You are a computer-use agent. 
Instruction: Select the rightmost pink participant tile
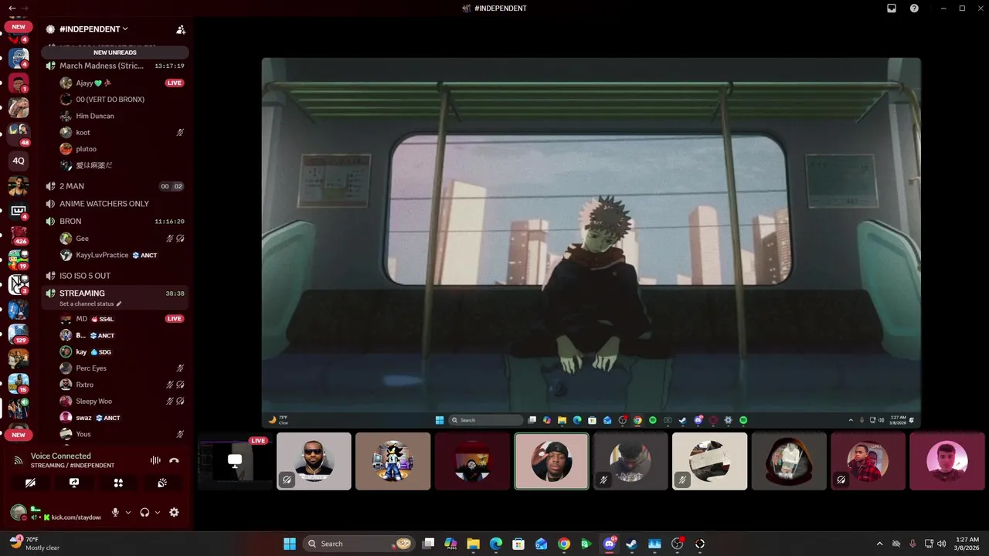click(x=947, y=461)
